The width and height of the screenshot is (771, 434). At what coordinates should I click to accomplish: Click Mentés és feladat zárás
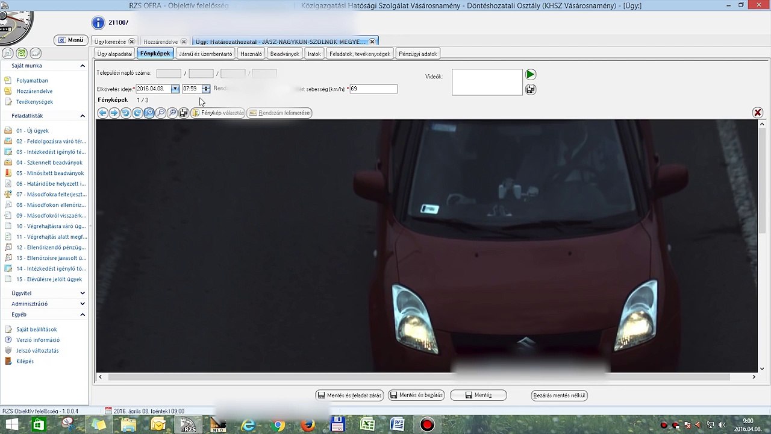(x=349, y=395)
